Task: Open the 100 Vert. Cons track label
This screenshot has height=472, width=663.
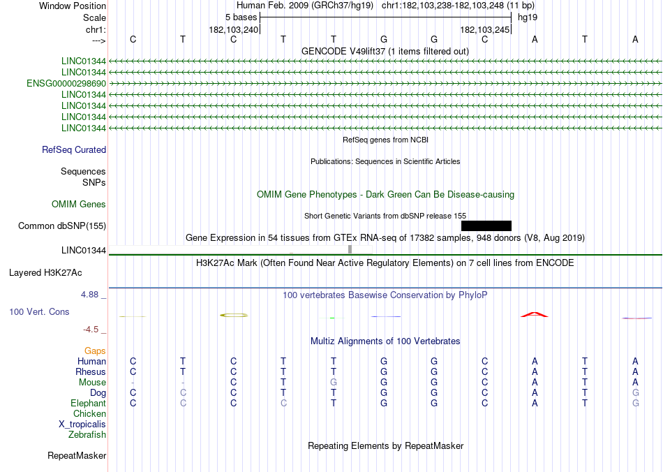Action: click(39, 311)
